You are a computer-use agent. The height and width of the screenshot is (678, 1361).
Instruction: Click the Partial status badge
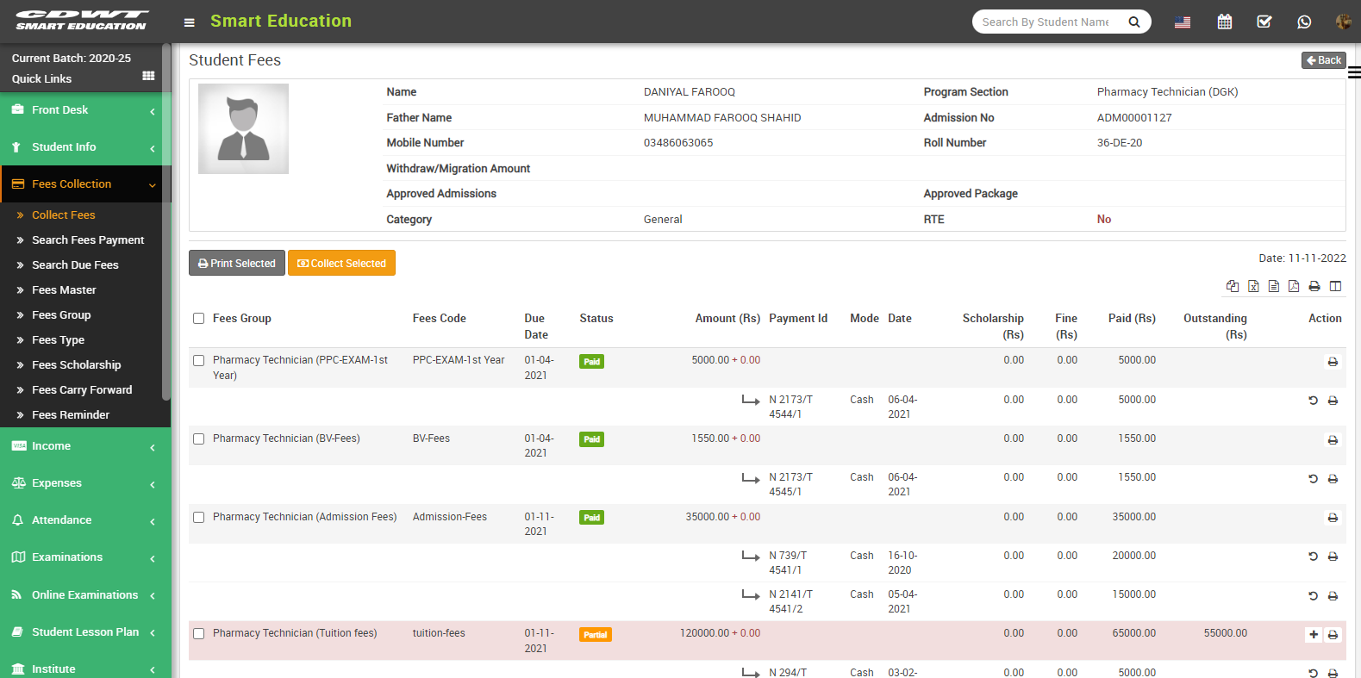tap(596, 635)
